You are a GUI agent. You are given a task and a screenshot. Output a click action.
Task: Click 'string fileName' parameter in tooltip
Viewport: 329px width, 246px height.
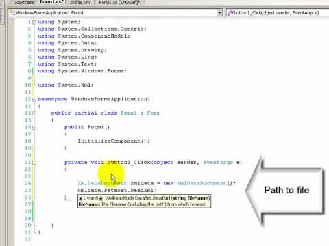click(x=191, y=198)
